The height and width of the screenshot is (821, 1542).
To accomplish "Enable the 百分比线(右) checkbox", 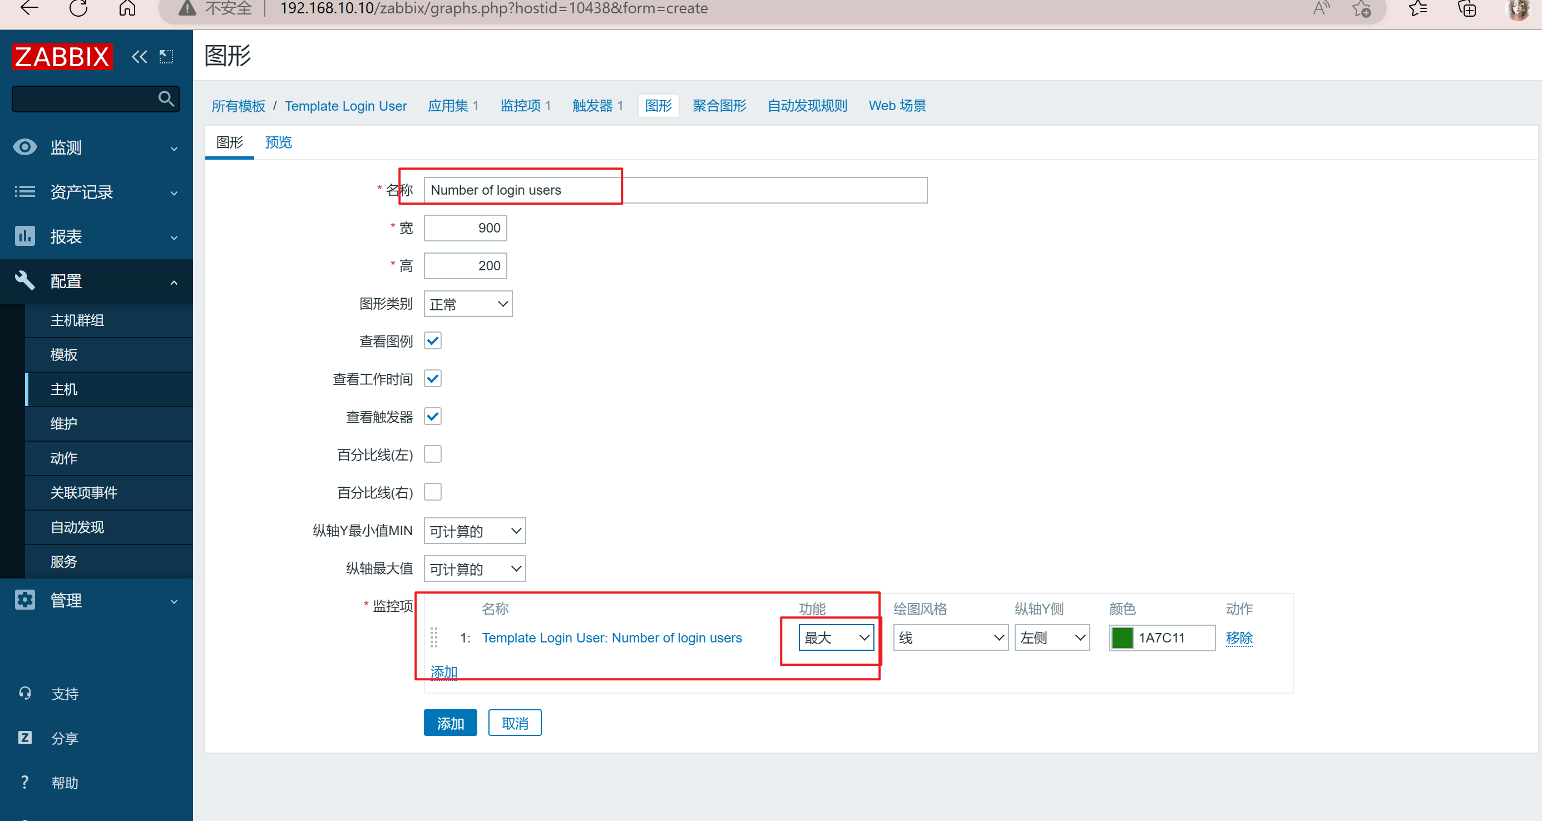I will pyautogui.click(x=433, y=491).
